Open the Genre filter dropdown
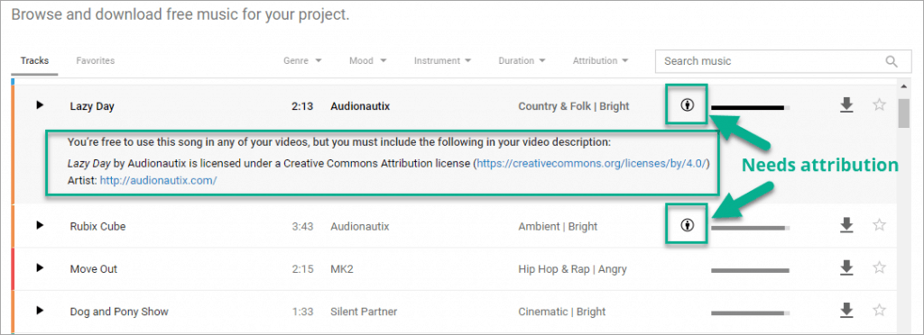 coord(302,60)
